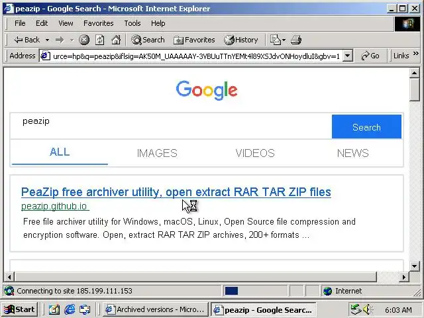
Task: Click the 6:03 AM system clock
Action: tap(398, 309)
